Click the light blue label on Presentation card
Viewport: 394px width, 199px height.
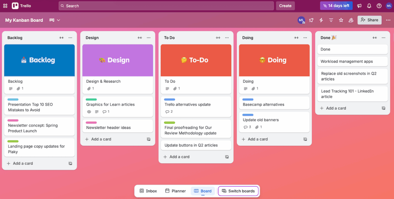[13, 100]
